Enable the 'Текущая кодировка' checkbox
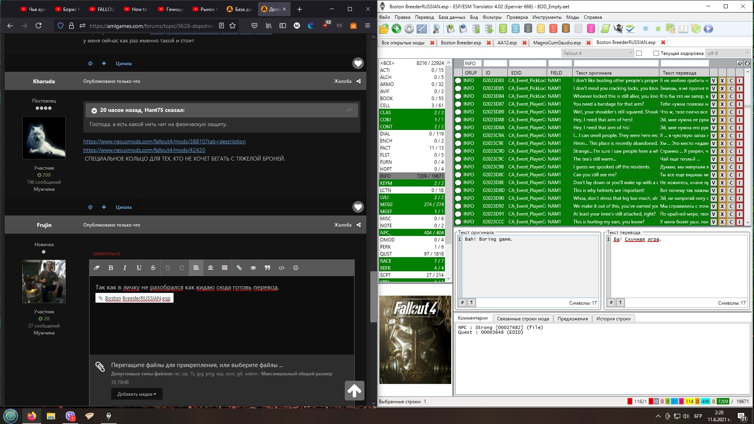Screen dimensions: 754x424 [x=656, y=53]
